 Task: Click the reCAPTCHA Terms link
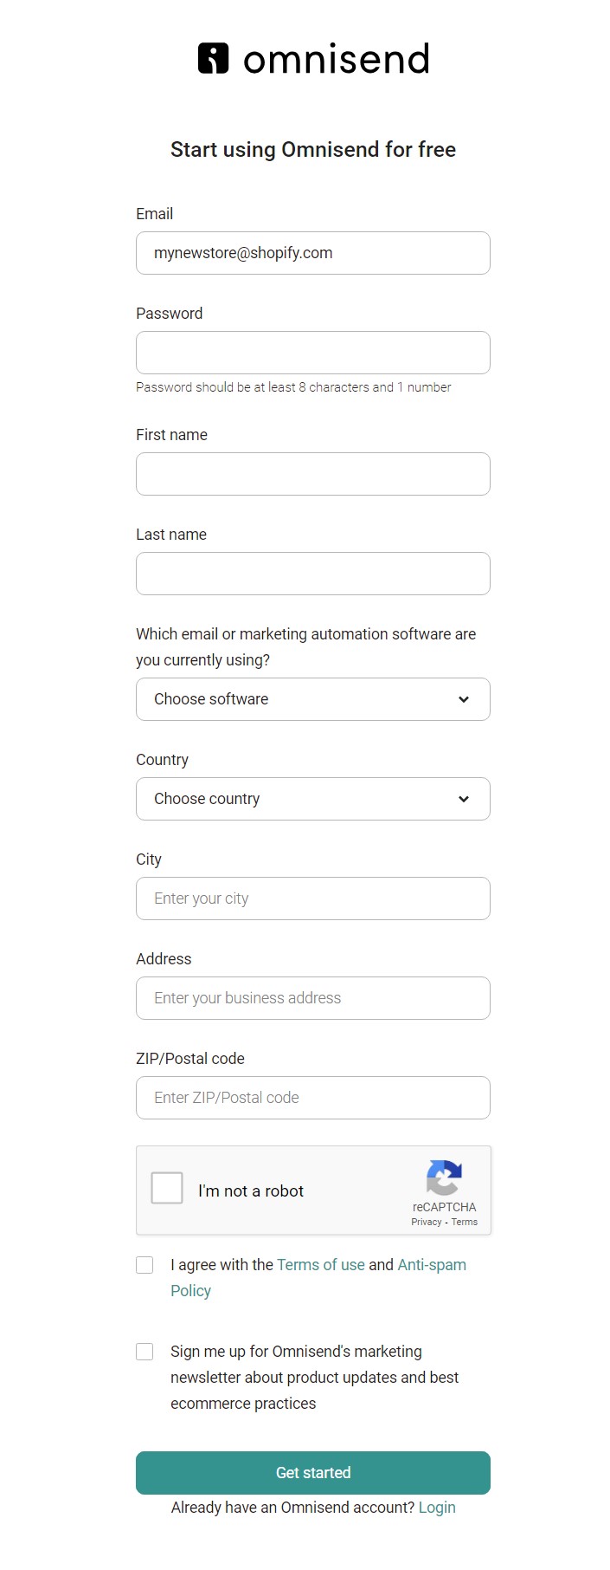[x=464, y=1221]
